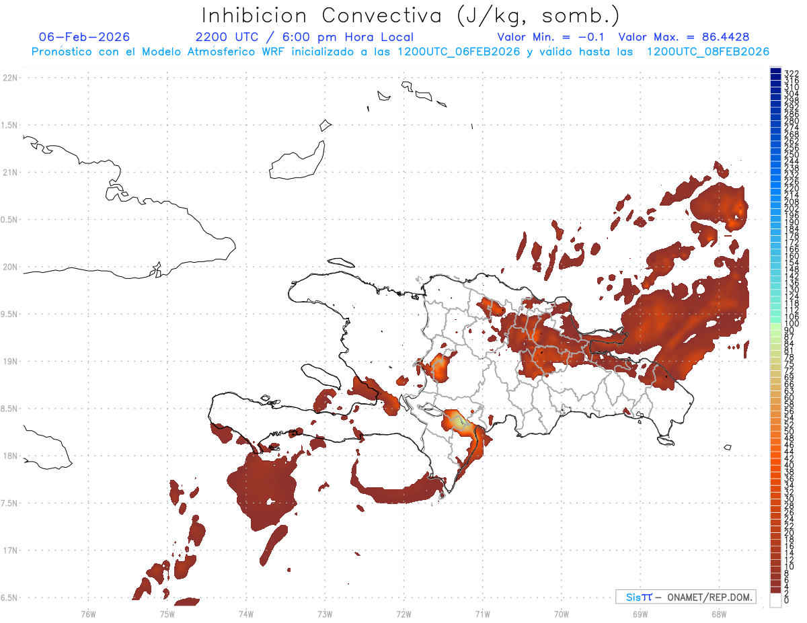The image size is (807, 623).
Task: Click the longitude label "71W"
Action: click(x=482, y=614)
